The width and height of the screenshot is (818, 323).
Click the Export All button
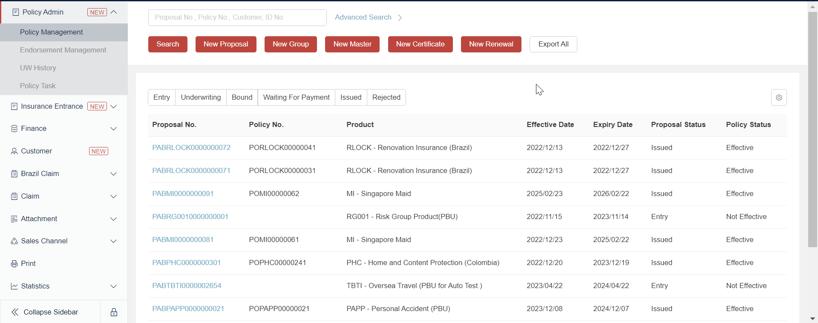553,44
